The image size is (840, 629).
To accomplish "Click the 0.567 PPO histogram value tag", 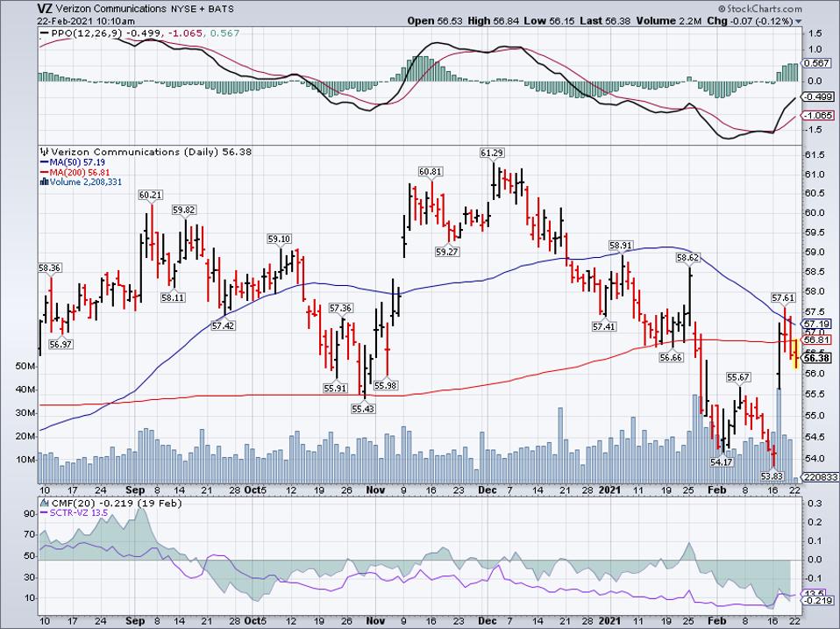I will (x=817, y=62).
